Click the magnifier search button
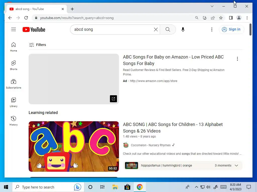The width and height of the screenshot is (257, 192). coord(168,29)
